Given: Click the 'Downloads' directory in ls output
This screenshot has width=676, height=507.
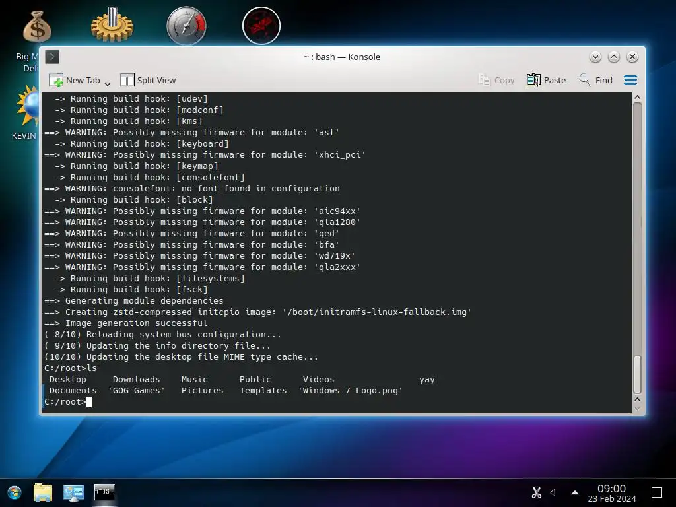Looking at the screenshot, I should point(136,380).
